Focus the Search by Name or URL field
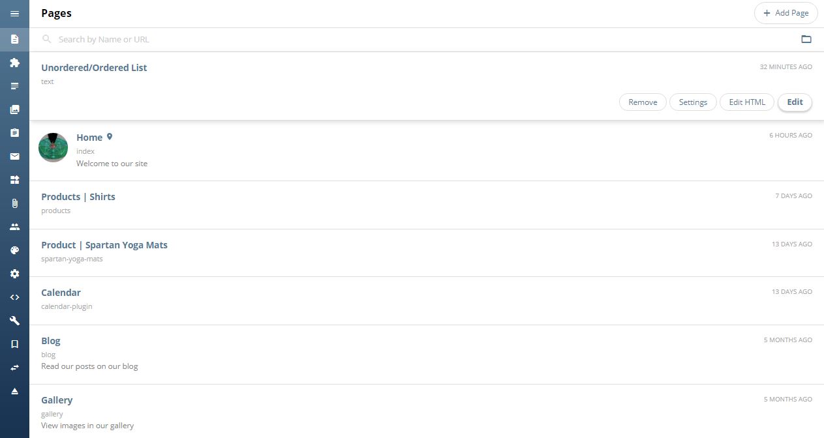824x438 pixels. tap(418, 39)
